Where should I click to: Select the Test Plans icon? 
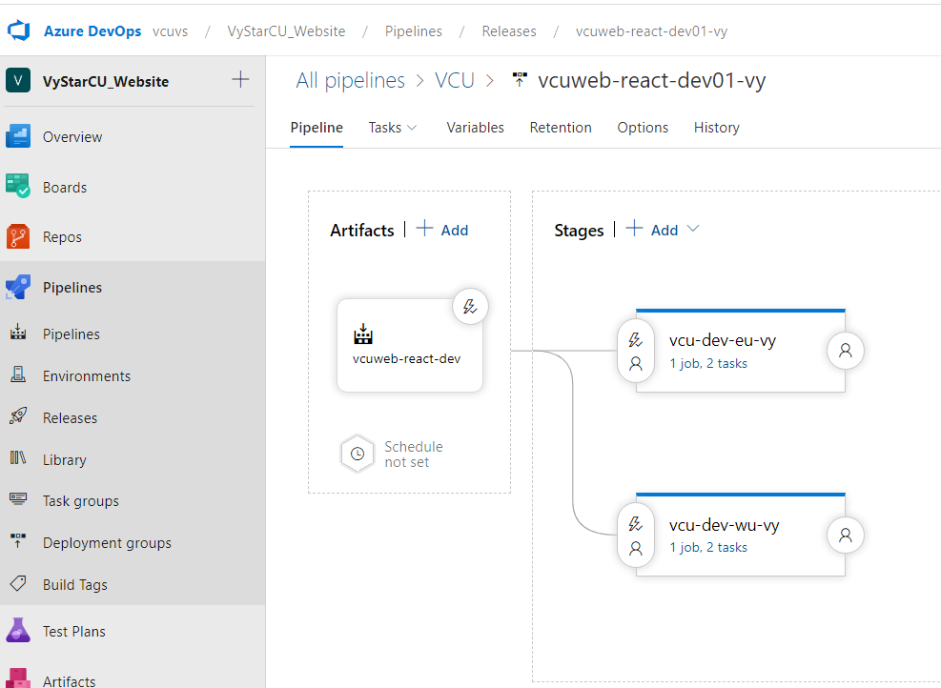coord(20,631)
